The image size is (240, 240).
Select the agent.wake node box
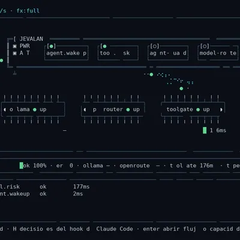point(66,53)
